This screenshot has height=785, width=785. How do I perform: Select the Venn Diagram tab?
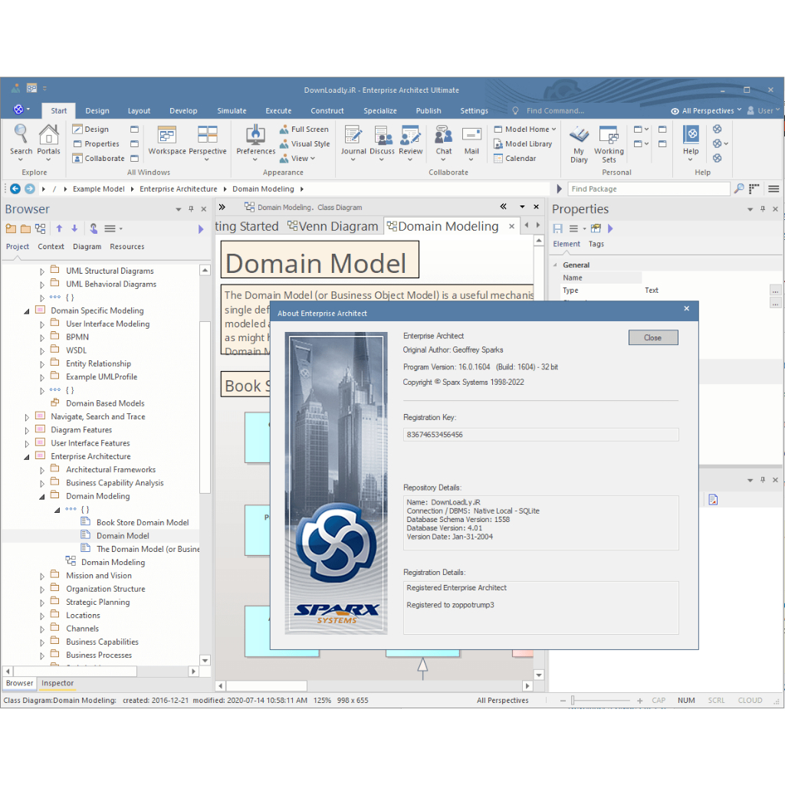[x=333, y=226]
